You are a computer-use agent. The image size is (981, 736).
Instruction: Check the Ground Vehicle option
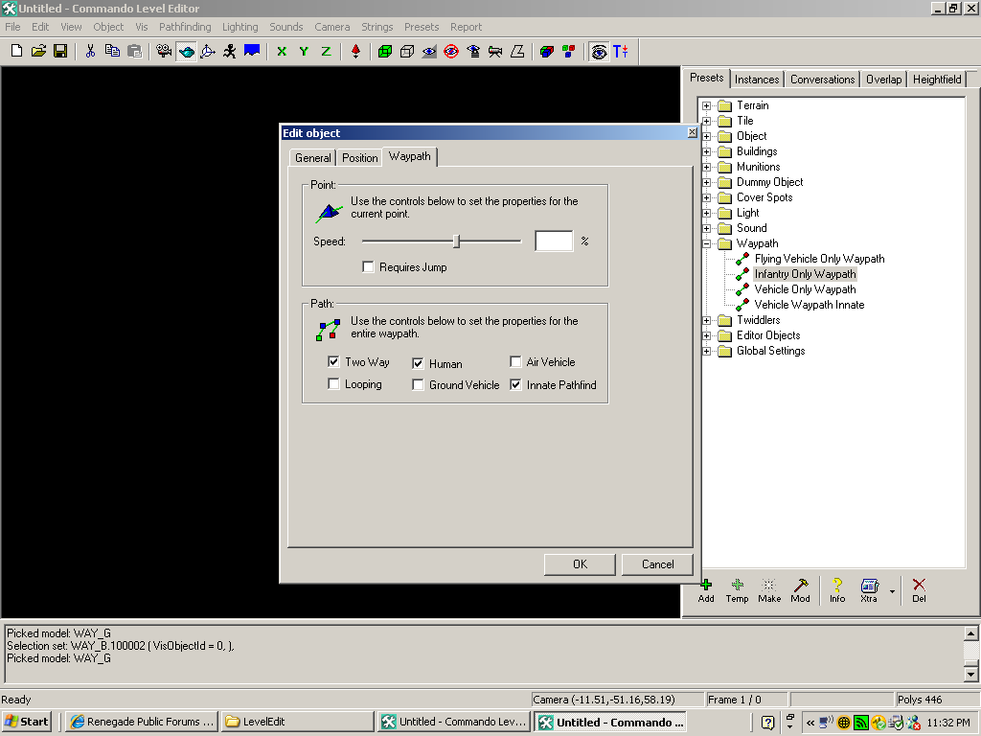click(x=419, y=385)
